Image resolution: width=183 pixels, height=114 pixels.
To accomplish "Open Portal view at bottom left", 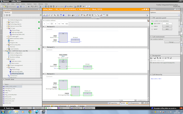I will (9, 108).
